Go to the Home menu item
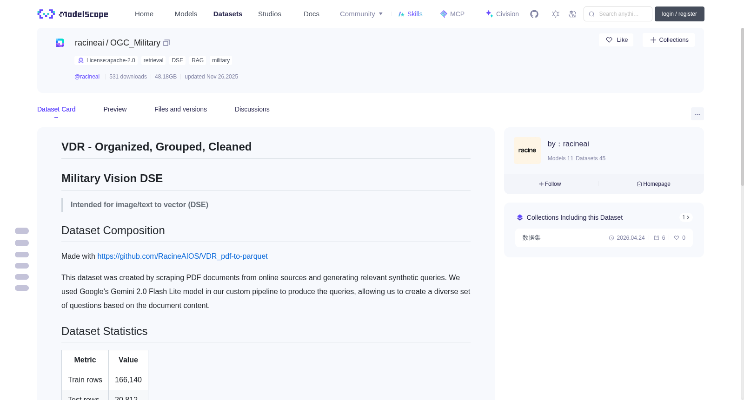 pos(144,14)
